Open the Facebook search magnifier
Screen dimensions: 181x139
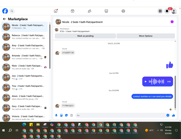(12, 11)
